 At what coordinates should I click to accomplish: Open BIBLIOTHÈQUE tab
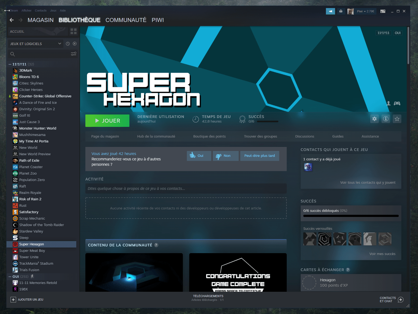click(79, 20)
